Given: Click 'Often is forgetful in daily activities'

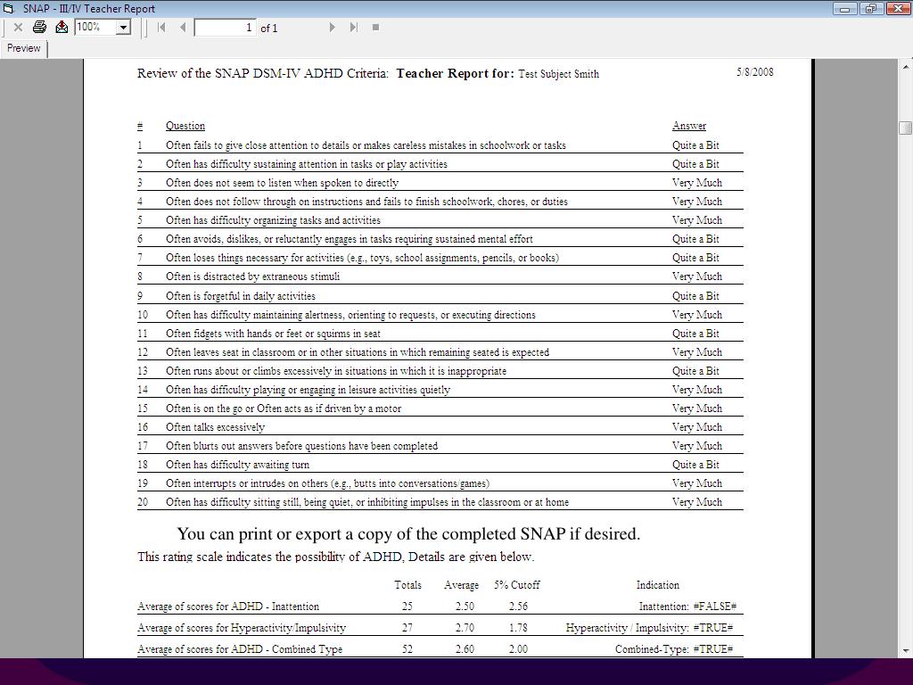Looking at the screenshot, I should [240, 296].
